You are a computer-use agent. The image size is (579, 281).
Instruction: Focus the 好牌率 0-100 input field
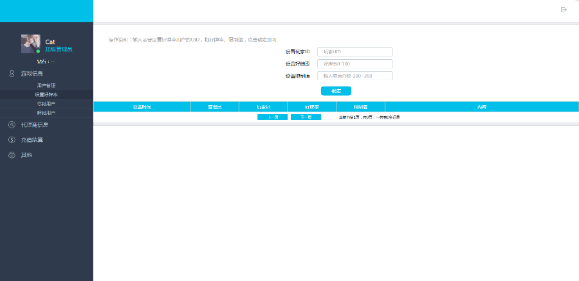coord(354,64)
